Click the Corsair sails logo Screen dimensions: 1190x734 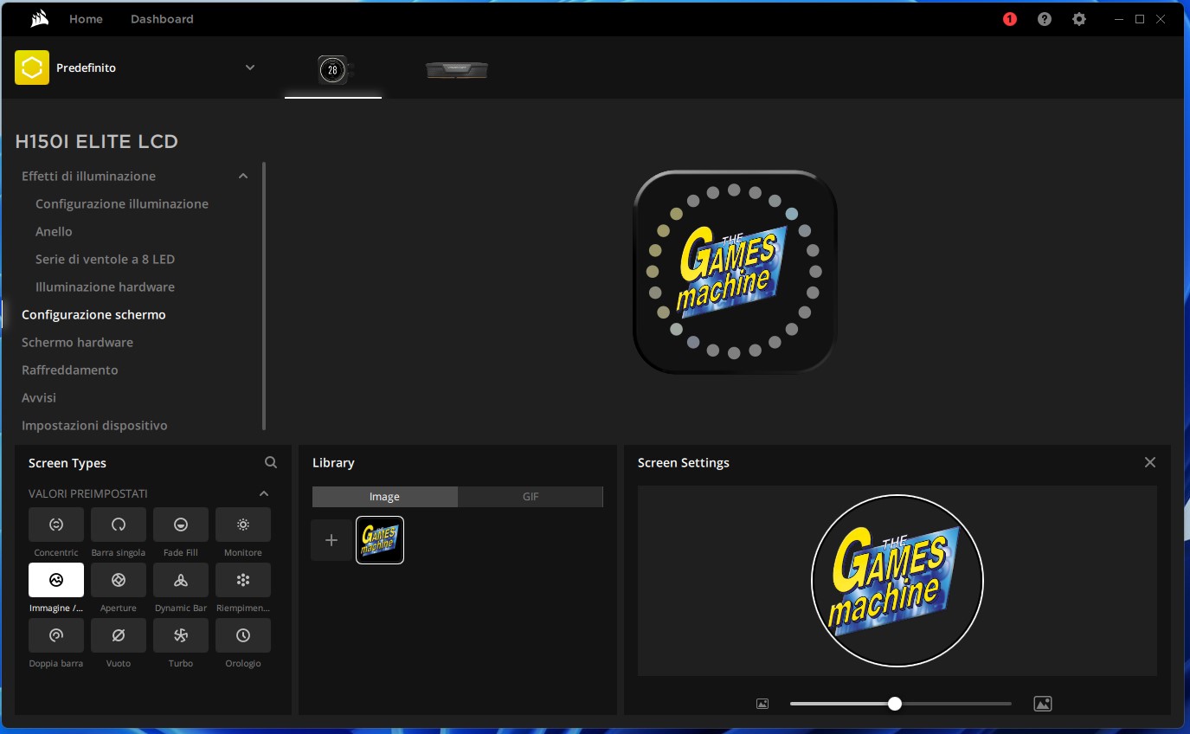point(39,19)
